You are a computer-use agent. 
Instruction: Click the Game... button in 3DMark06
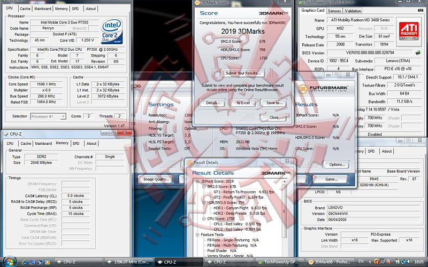coord(331,179)
